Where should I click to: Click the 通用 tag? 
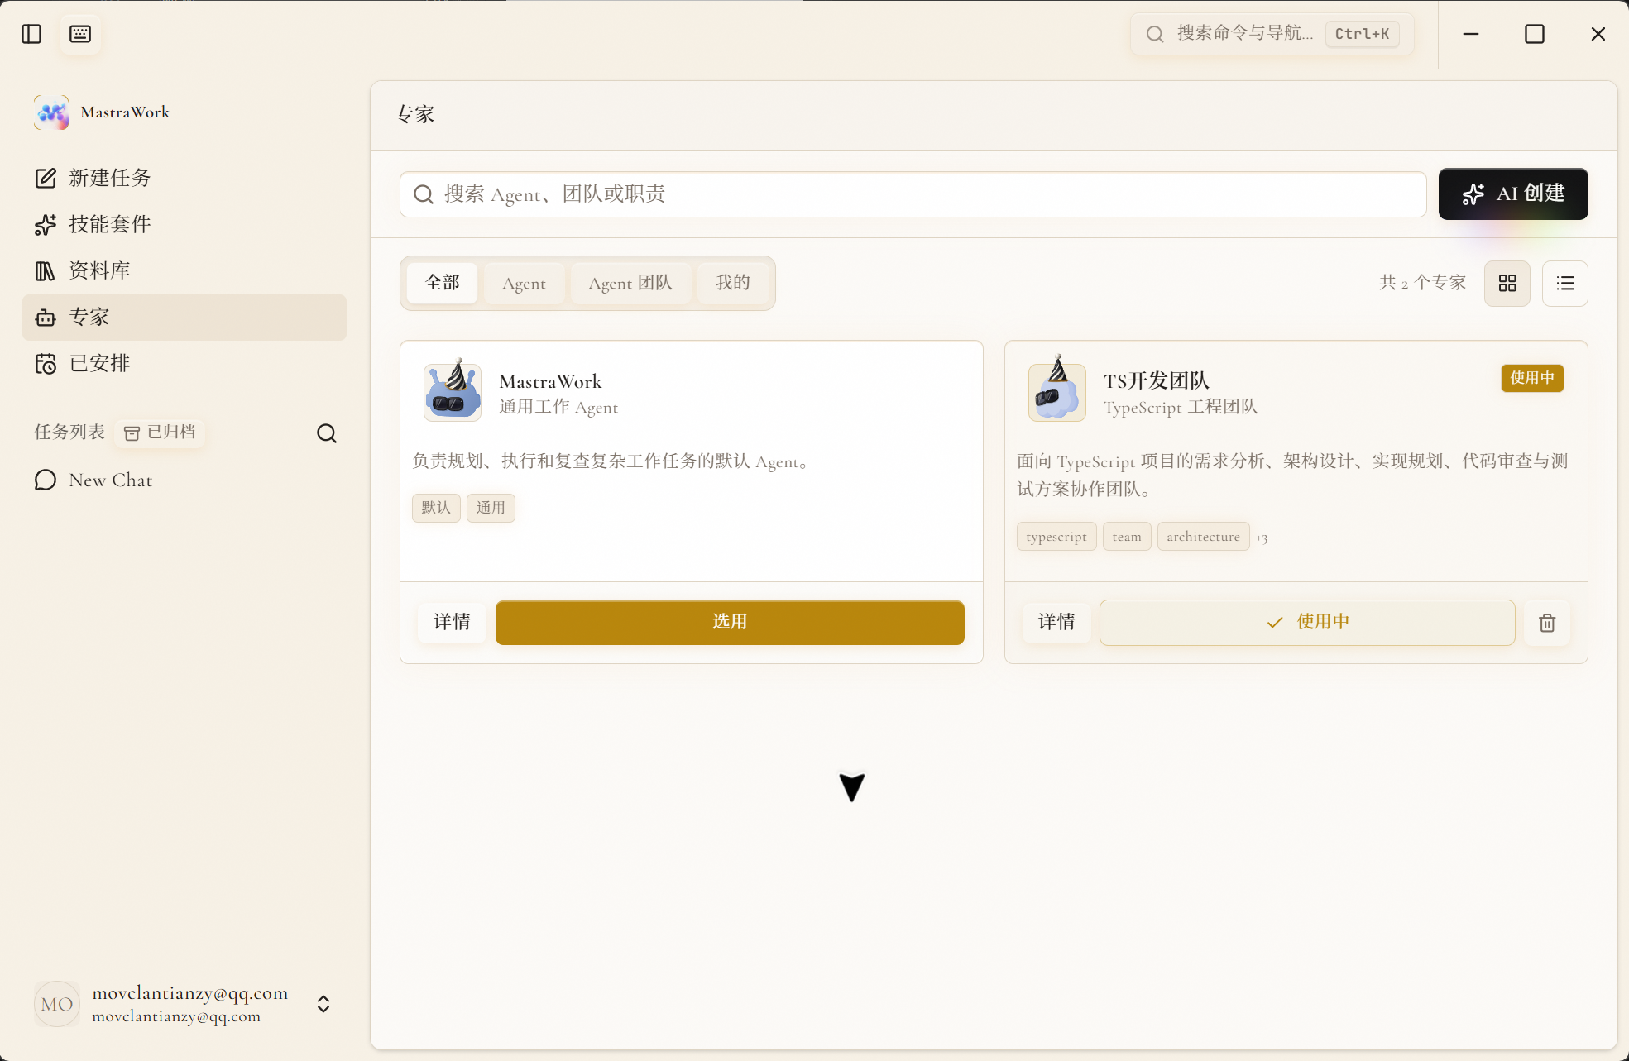point(491,508)
